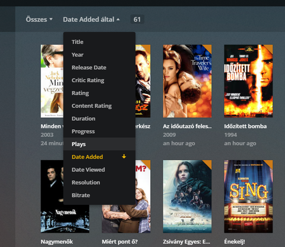The height and width of the screenshot is (247, 285).
Task: Collapse the Date Added által sort dropdown
Action: [91, 20]
